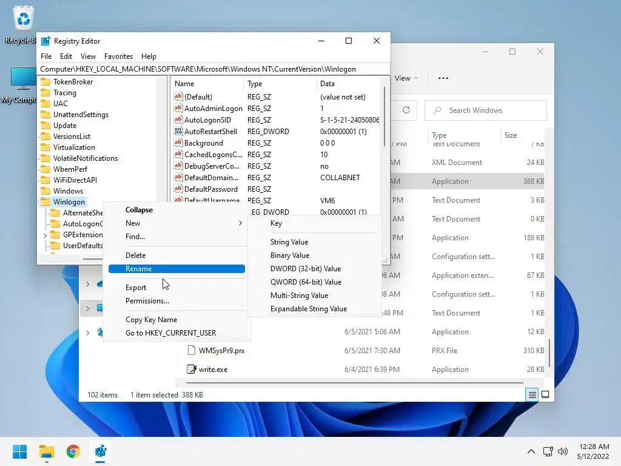Click the DebugServerCommand value icon
This screenshot has width=621, height=466.
tap(178, 166)
